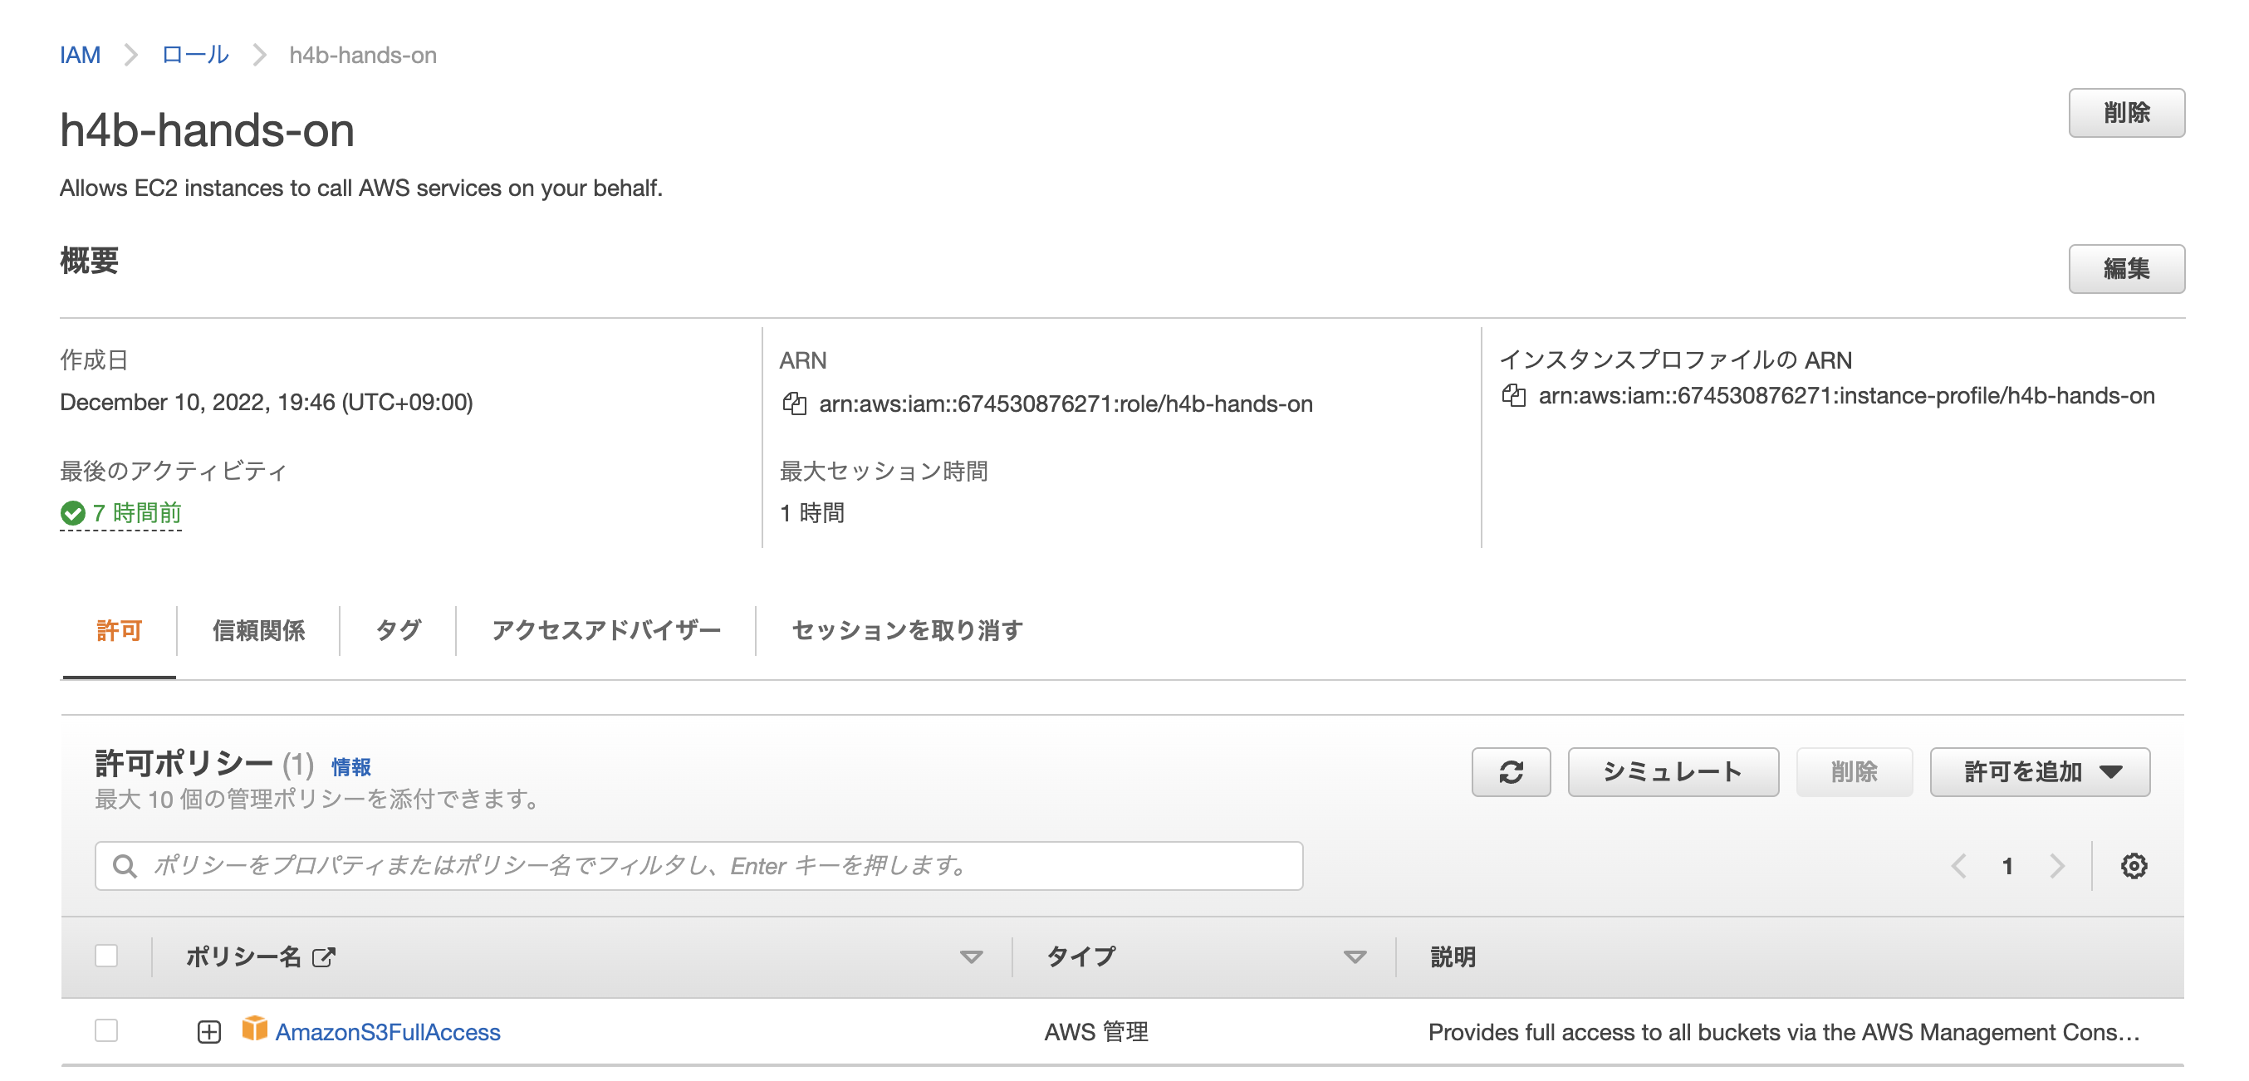Open the アクセスアドバイザー tab
This screenshot has height=1081, width=2249.
pos(607,630)
